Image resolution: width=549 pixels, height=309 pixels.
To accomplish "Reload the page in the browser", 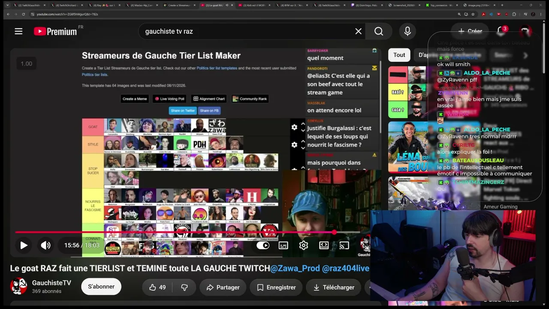I will click(23, 14).
